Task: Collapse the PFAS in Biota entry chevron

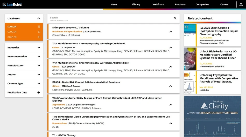Action: coord(171,86)
